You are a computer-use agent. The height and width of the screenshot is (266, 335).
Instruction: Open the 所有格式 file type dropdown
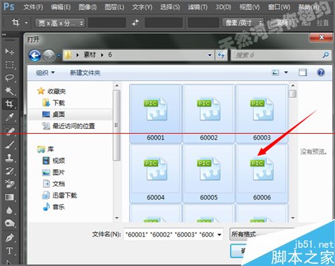(261, 234)
